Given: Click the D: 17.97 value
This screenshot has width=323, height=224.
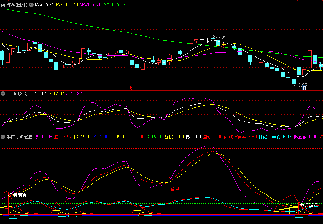Looking at the screenshot, I should [x=56, y=94].
